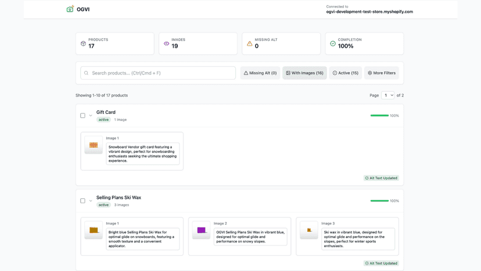This screenshot has width=481, height=271.
Task: Filter by Missing Alt (0)
Action: (260, 73)
